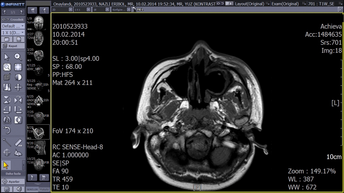The width and height of the screenshot is (344, 193).
Task: Jump to first series with double-left arrow
Action: 32,10
